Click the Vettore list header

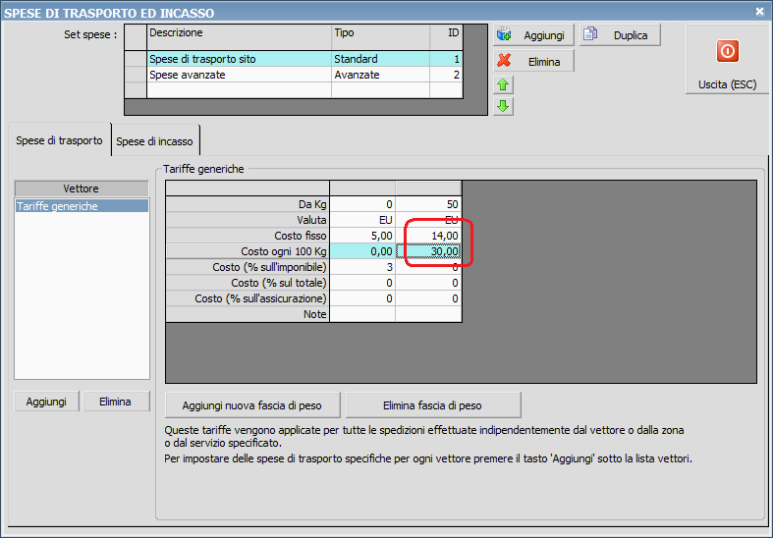pyautogui.click(x=82, y=188)
